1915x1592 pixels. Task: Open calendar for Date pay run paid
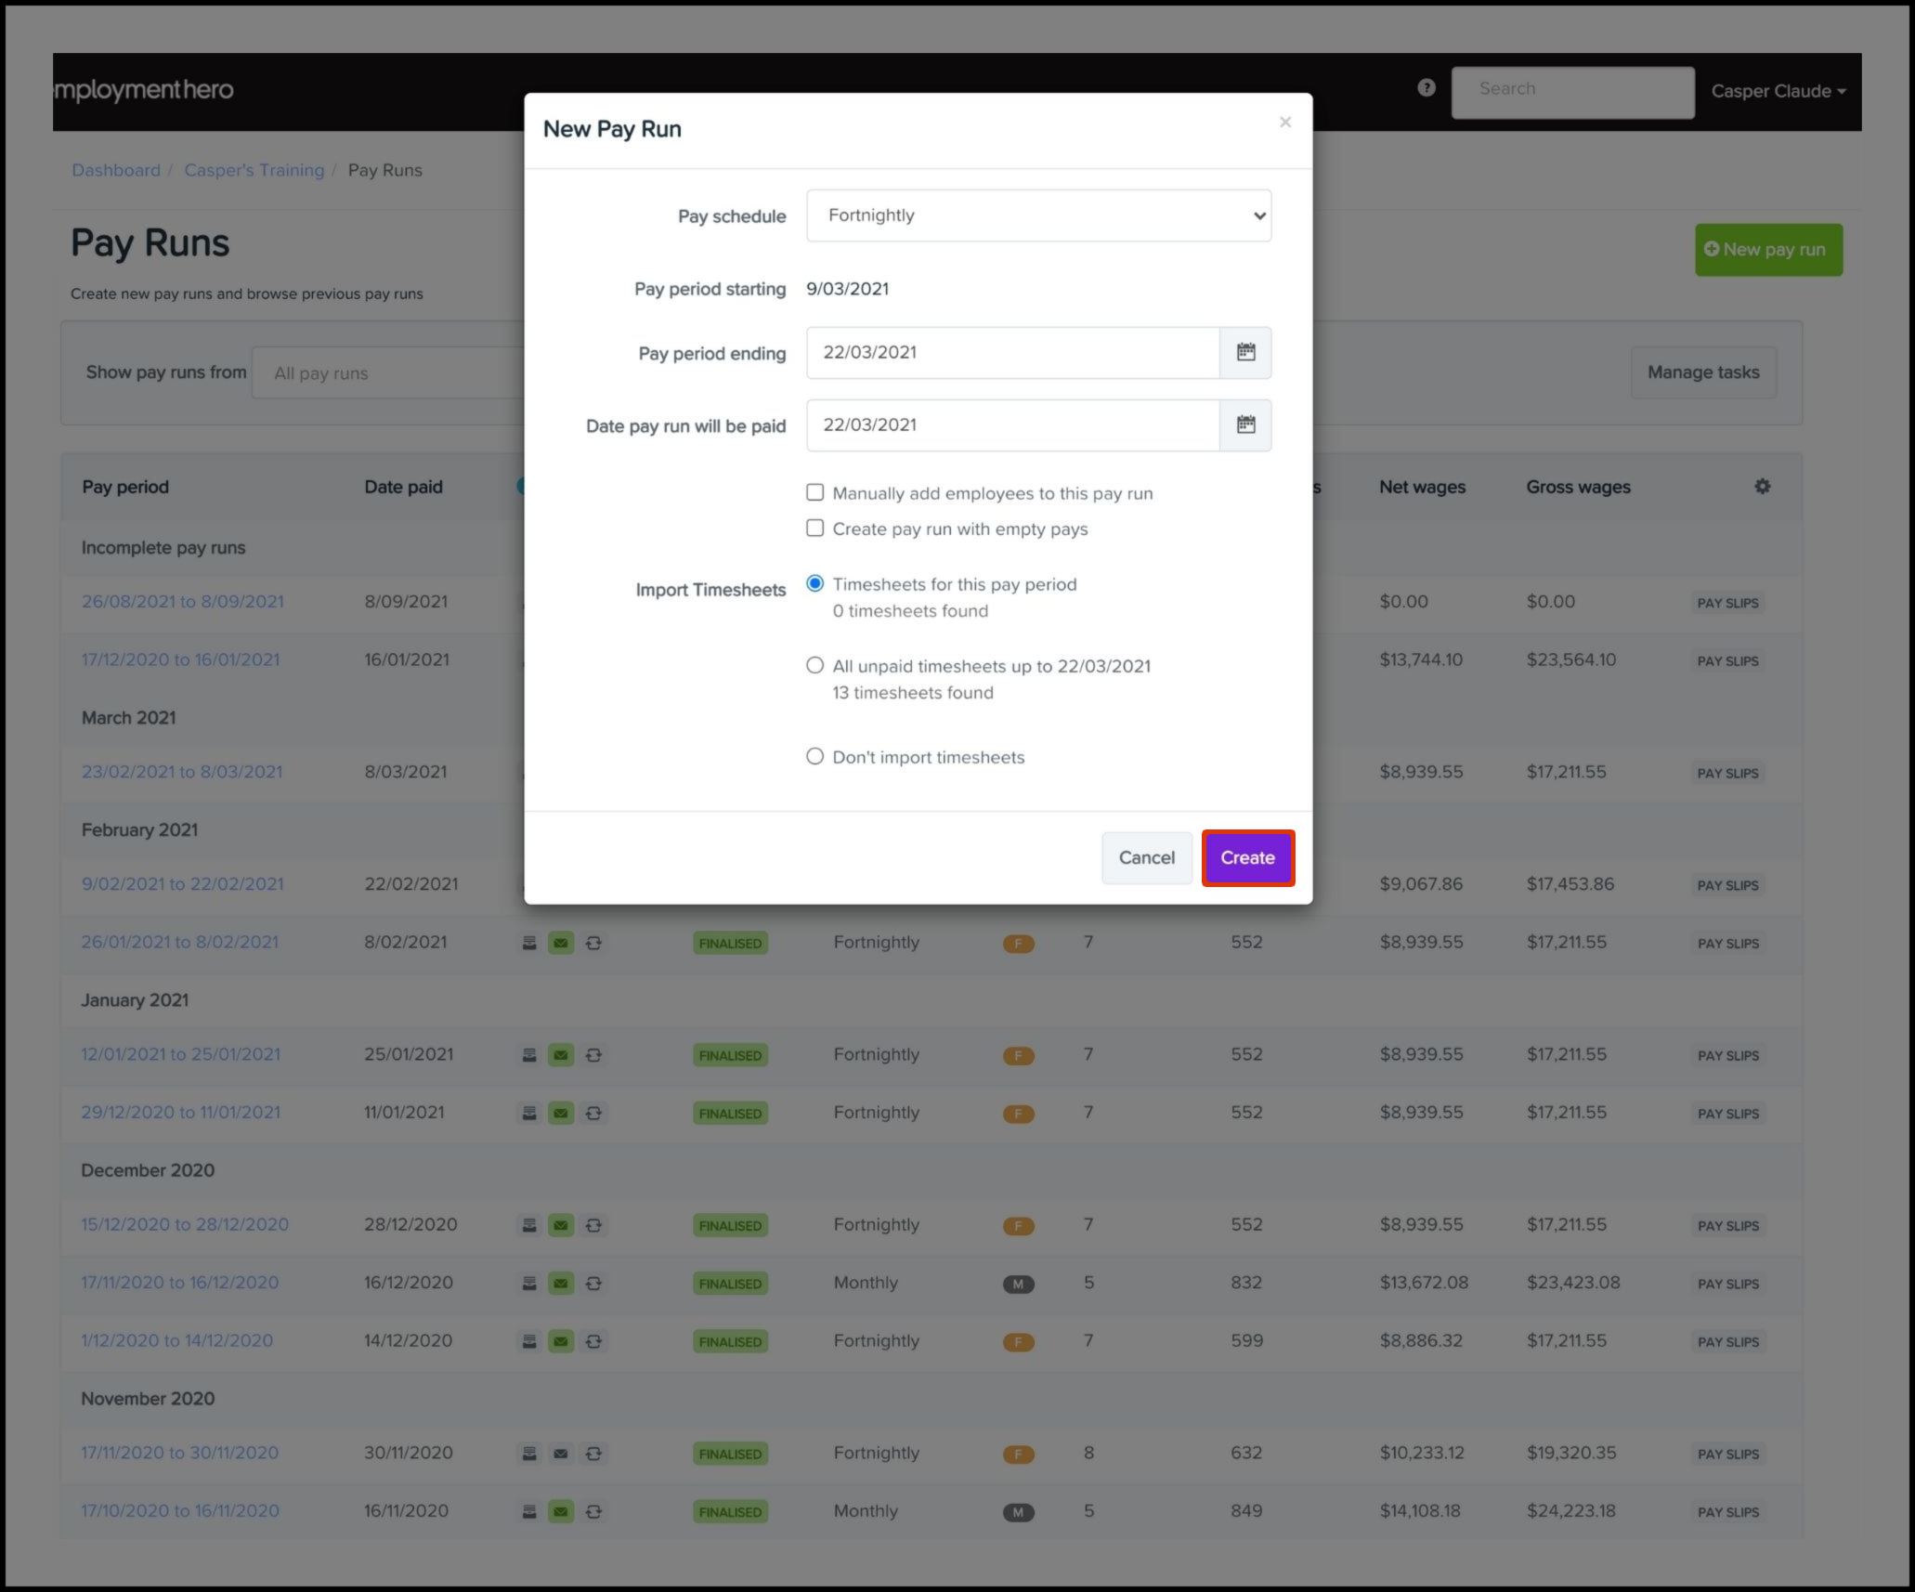(1245, 425)
